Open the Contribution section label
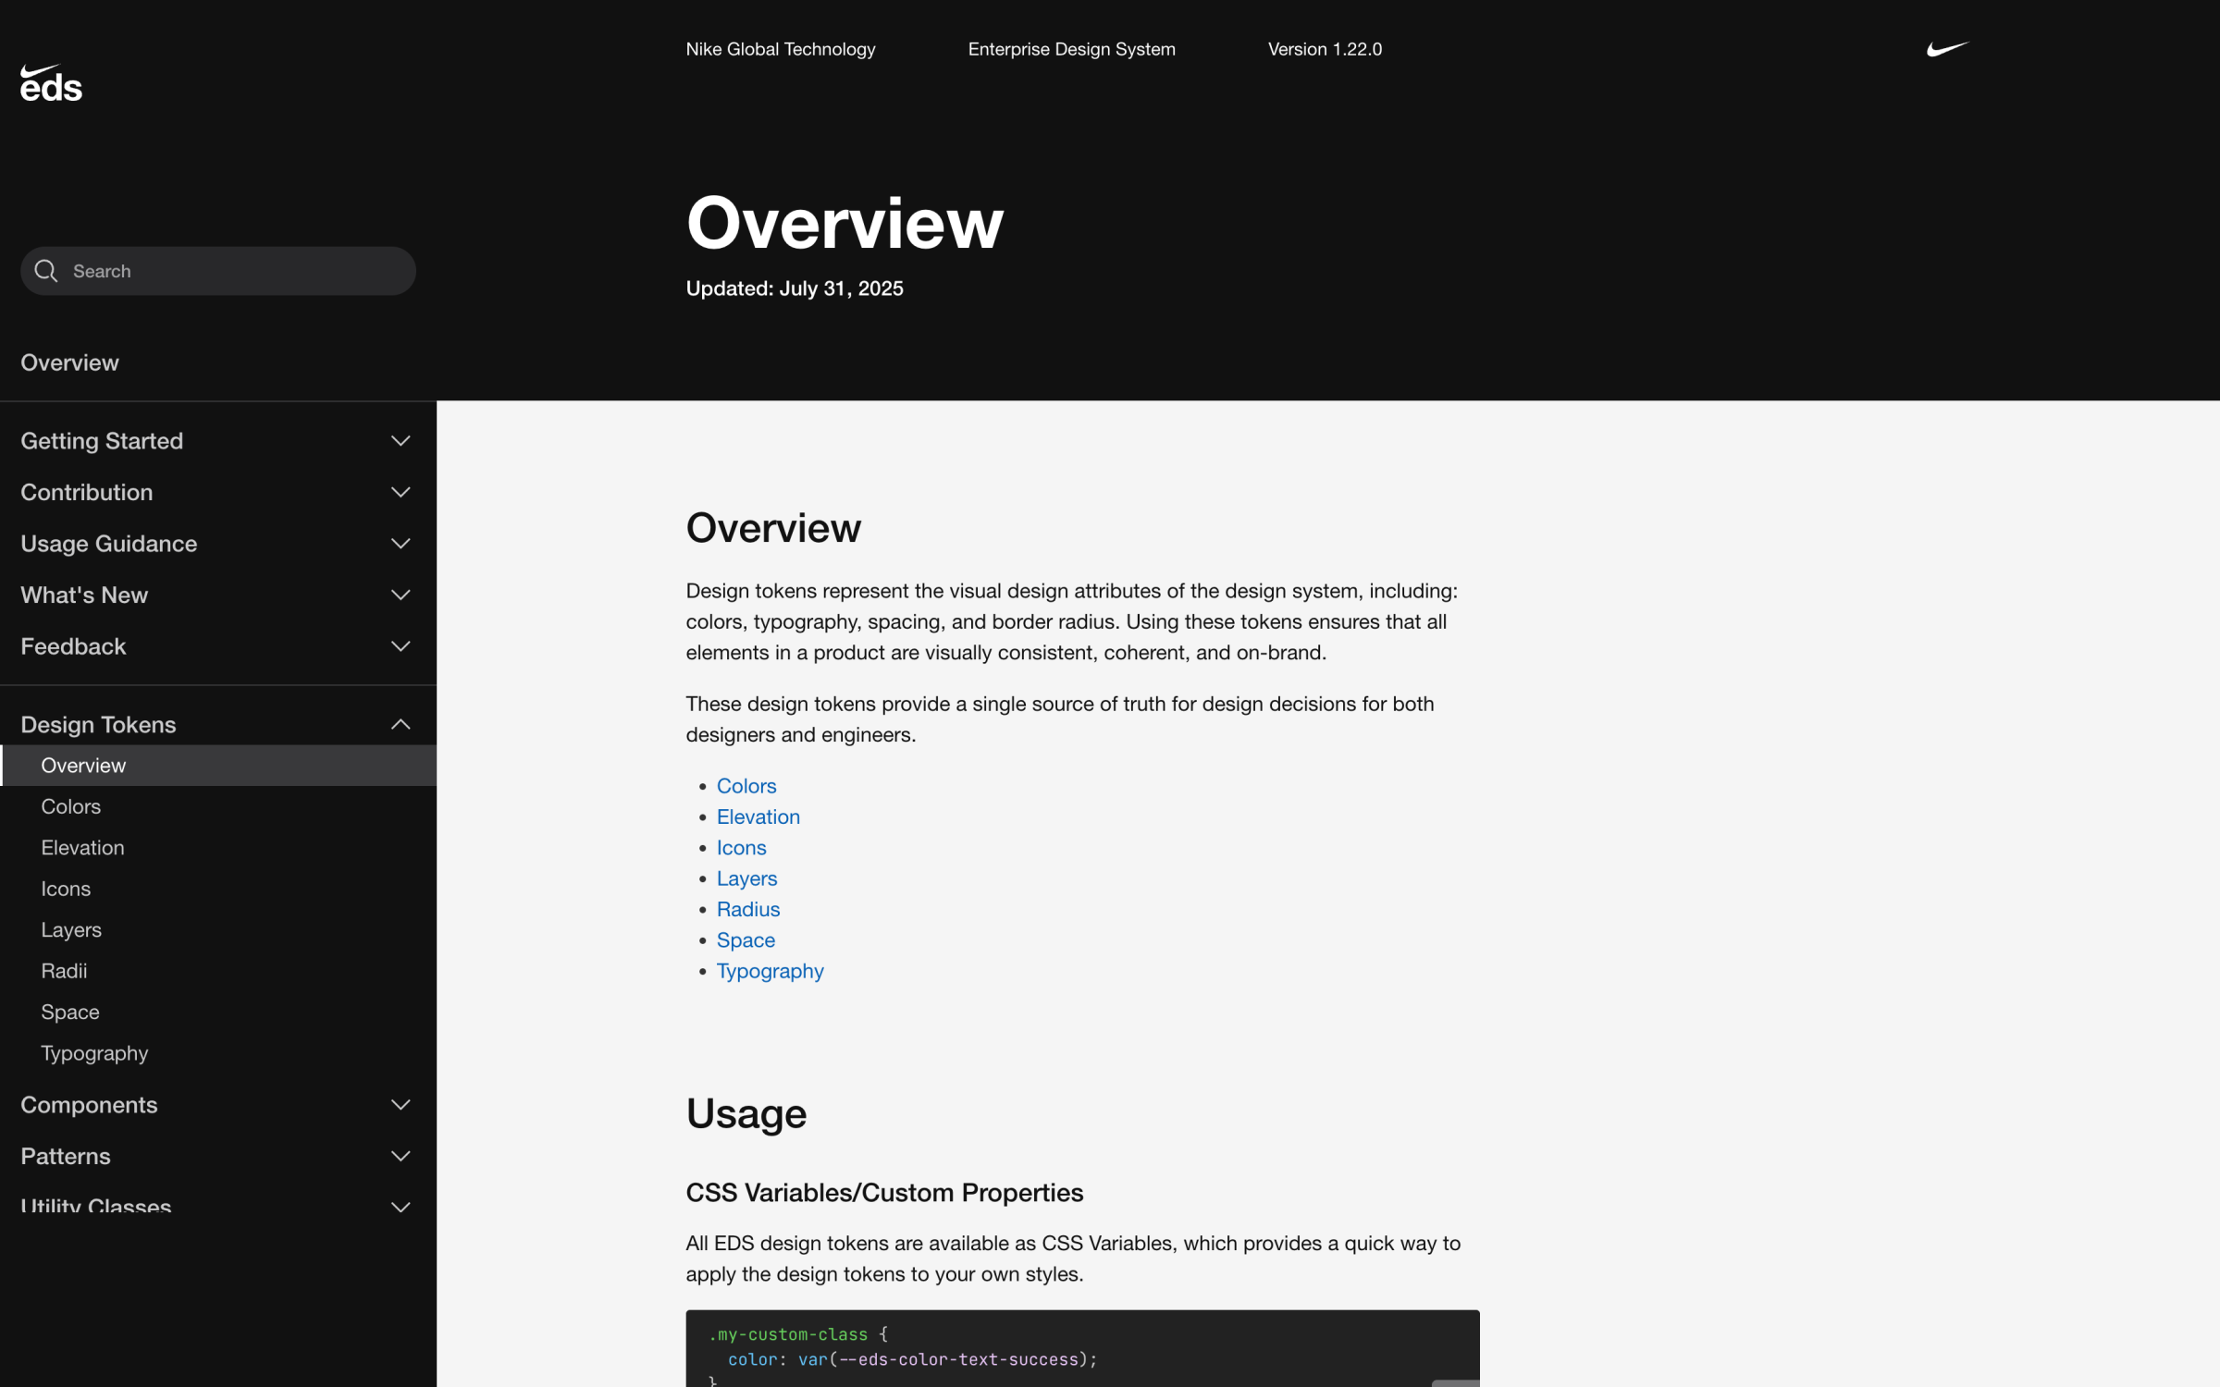The image size is (2220, 1387). point(87,493)
